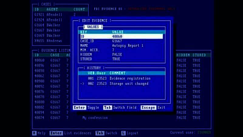Click bottom bar Tab badge beside Switch
Viewport: 243px width, 137px height.
100,133
